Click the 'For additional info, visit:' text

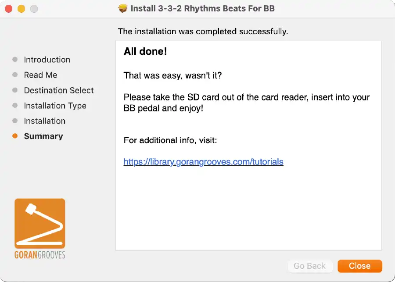tap(170, 140)
